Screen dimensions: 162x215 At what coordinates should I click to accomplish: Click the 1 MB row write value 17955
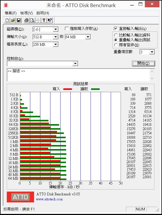pos(131,141)
